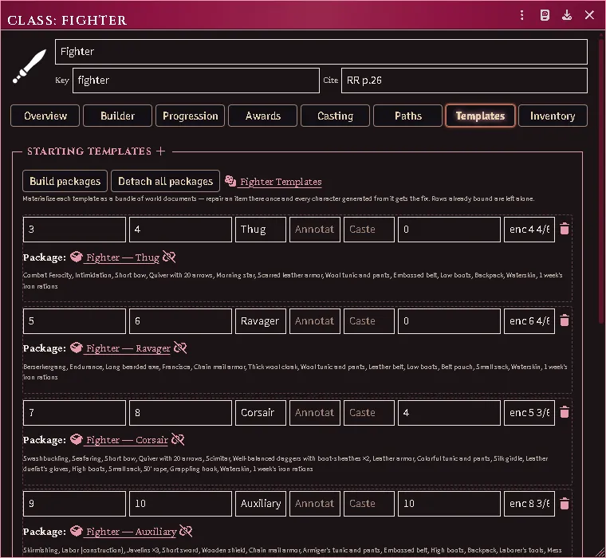The height and width of the screenshot is (558, 606).
Task: Delete the Auxiliary template row
Action: coord(565,504)
